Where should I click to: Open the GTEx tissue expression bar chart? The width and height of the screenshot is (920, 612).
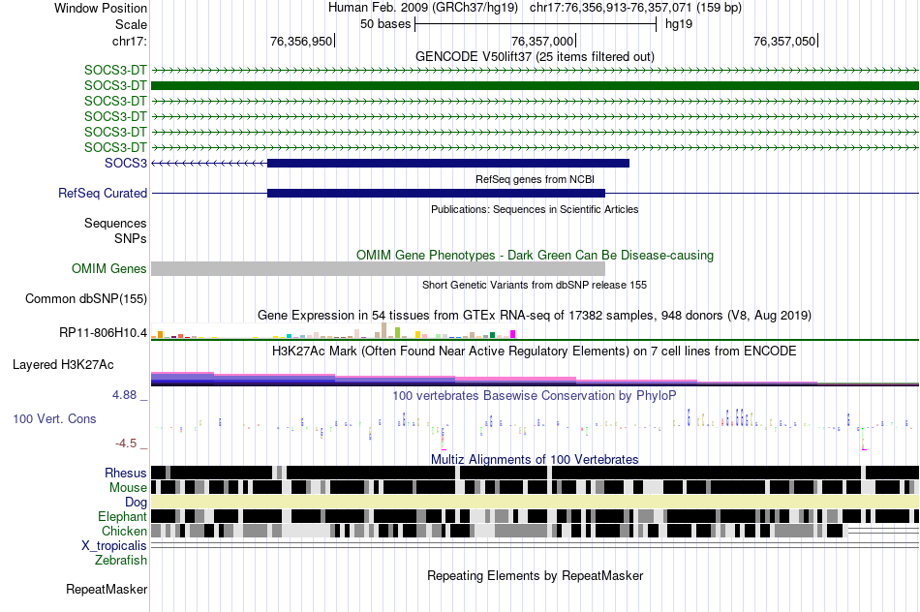[x=333, y=331]
